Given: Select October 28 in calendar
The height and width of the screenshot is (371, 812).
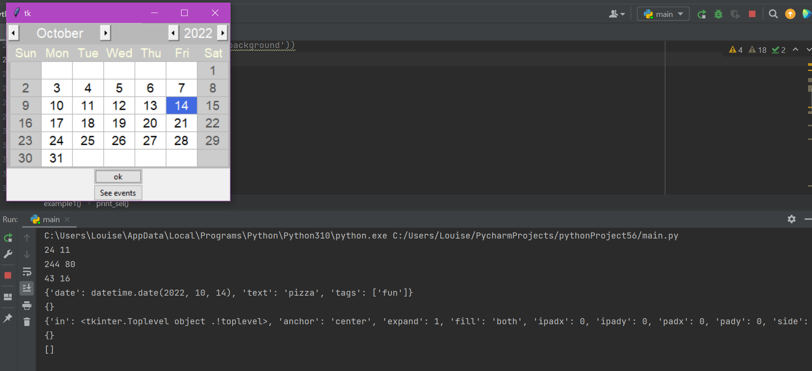Looking at the screenshot, I should tap(182, 141).
